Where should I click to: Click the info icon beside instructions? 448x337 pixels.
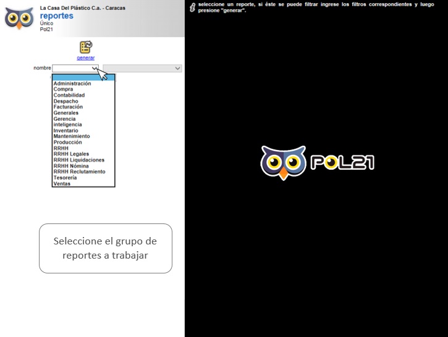pyautogui.click(x=193, y=7)
